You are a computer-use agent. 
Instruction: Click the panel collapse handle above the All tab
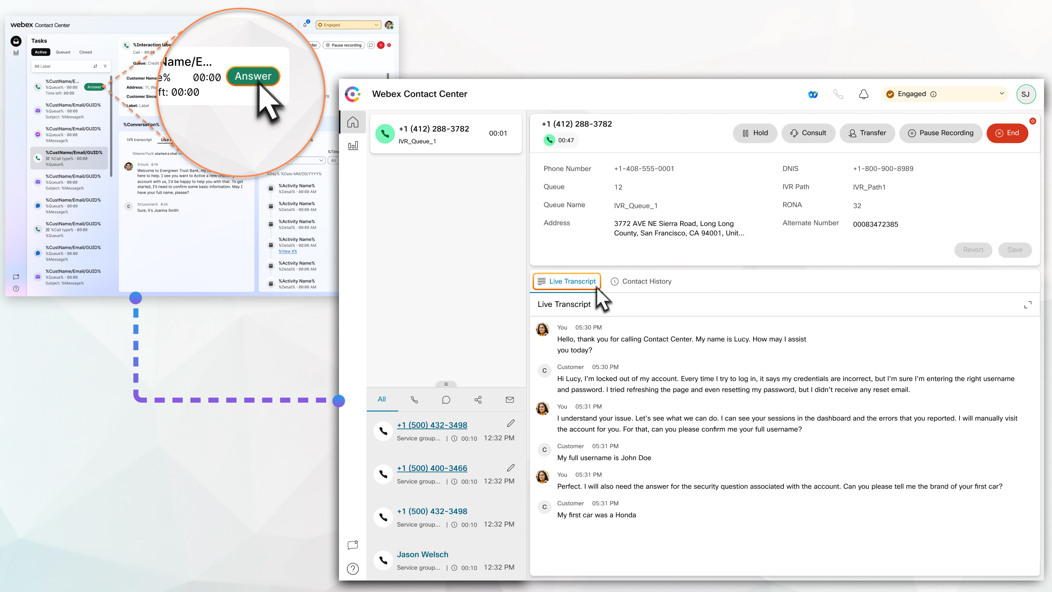click(446, 384)
